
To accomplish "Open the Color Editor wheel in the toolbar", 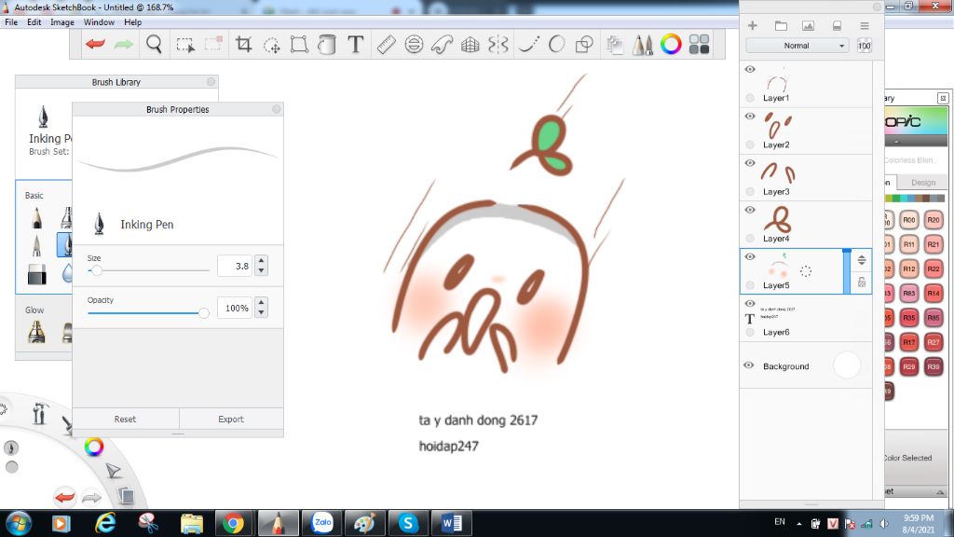I will click(671, 45).
